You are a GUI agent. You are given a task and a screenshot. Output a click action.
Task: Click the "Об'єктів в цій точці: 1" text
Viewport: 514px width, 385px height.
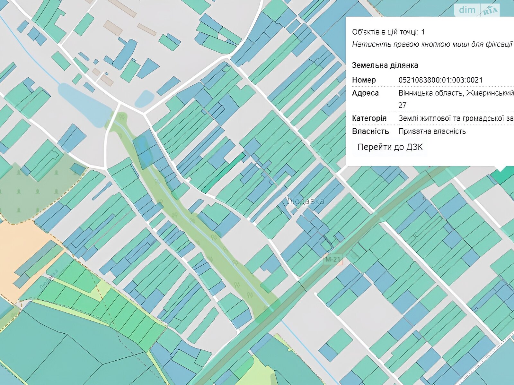click(388, 32)
